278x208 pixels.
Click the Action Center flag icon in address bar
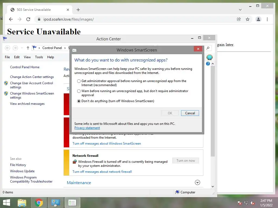(34, 48)
